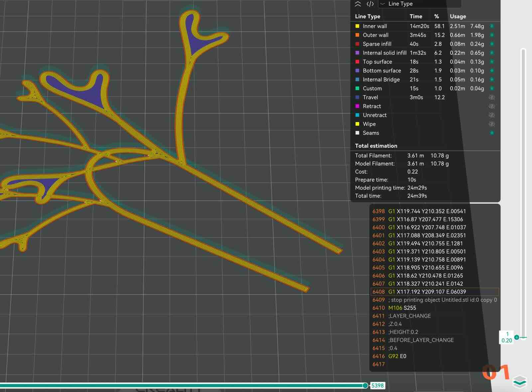Collapse the legend panel with double-chevron icon
The image size is (532, 392).
358,4
